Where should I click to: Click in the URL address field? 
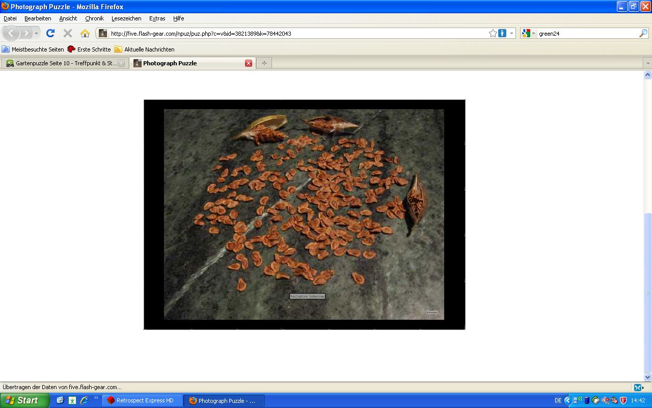(295, 34)
